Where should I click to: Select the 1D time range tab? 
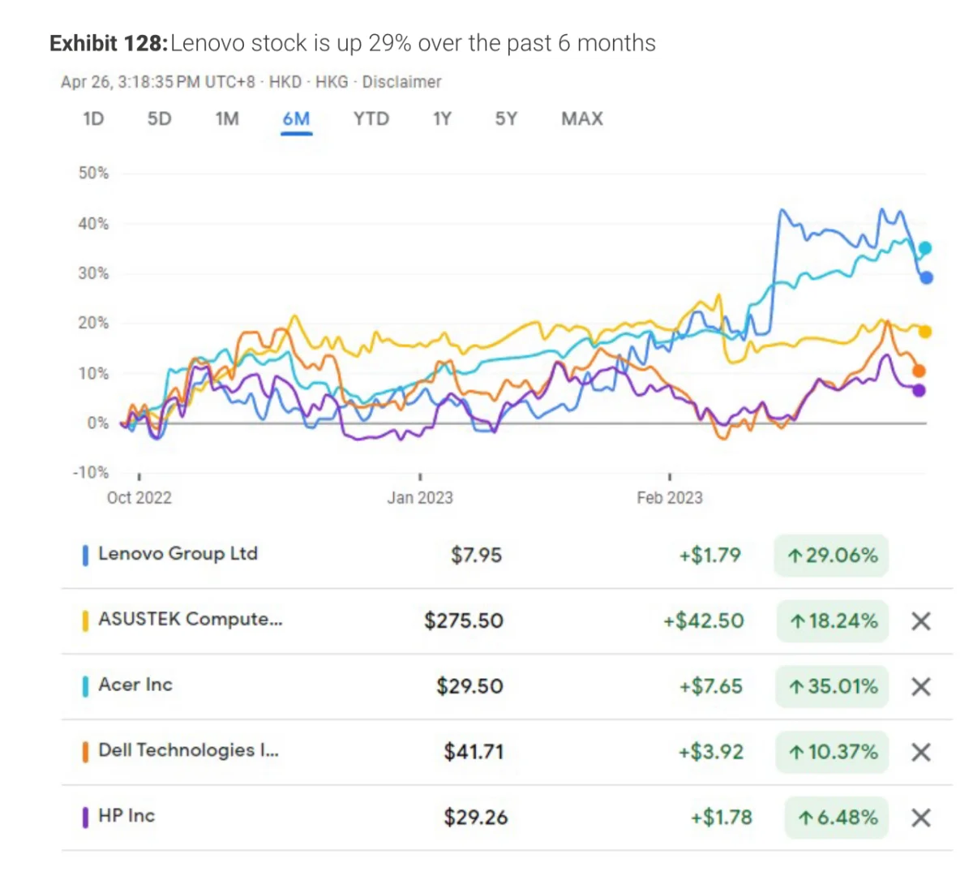93,119
